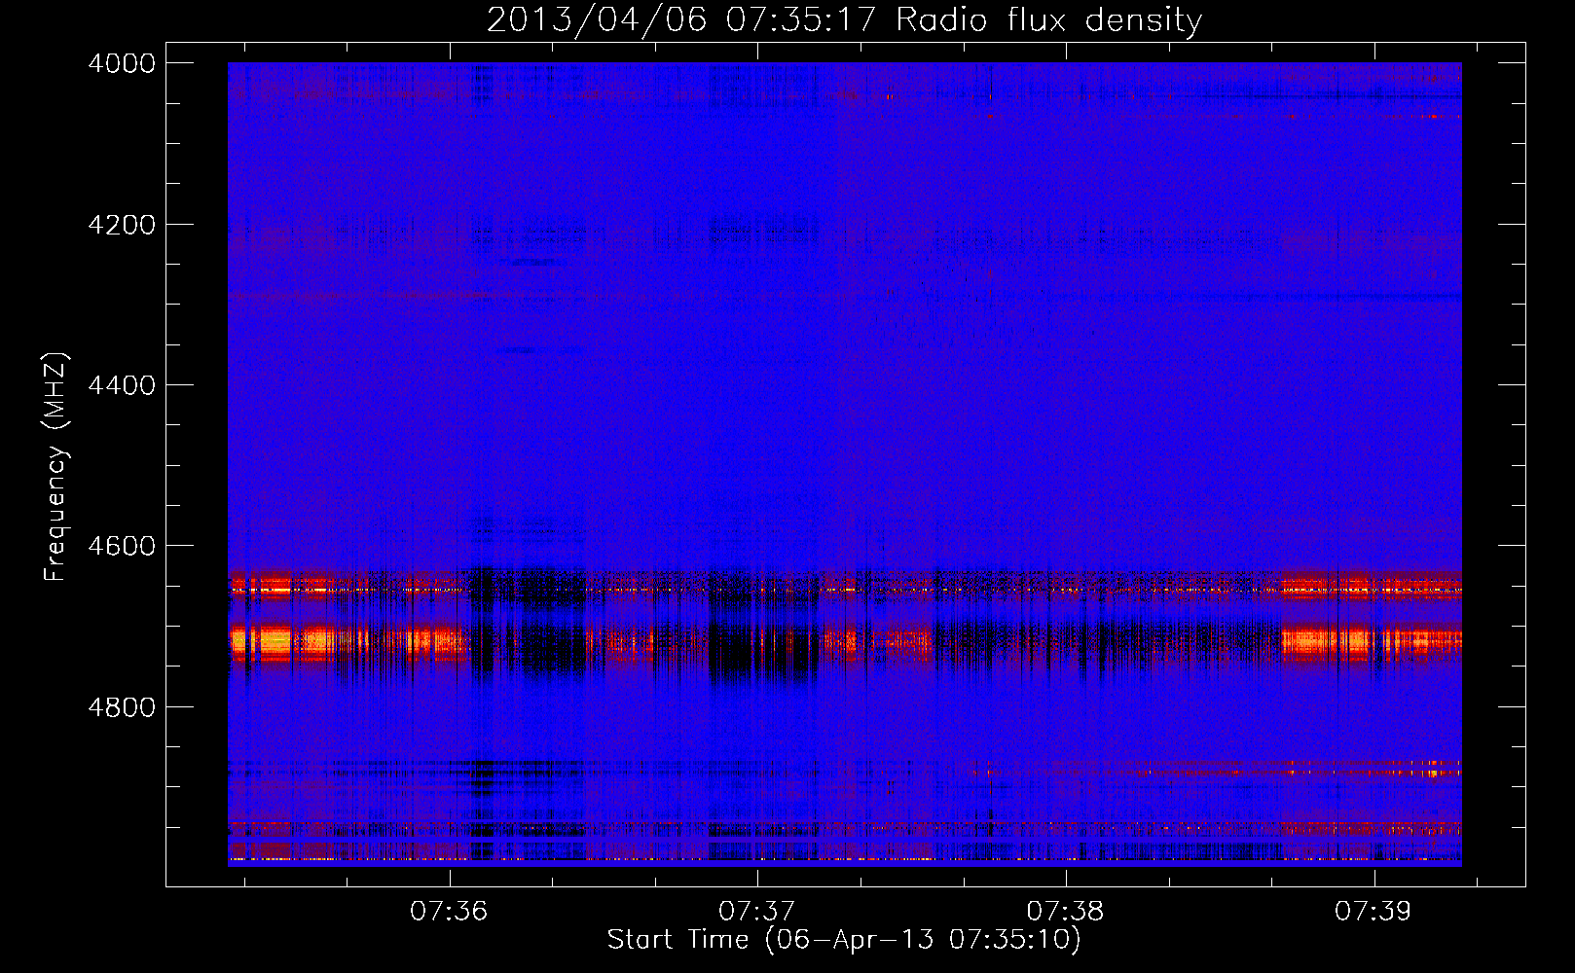Select the 4000 frequency axis label
Screen dimensions: 1575x973
pyautogui.click(x=122, y=63)
